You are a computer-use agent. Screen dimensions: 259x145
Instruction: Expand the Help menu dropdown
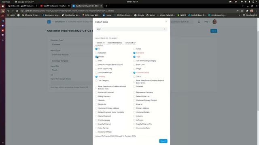point(207,22)
